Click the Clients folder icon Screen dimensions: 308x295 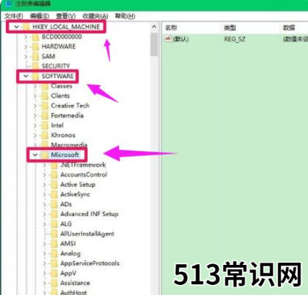[x=45, y=96]
